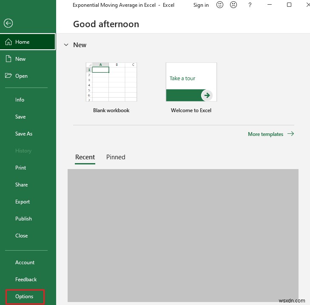This screenshot has height=305, width=310.
Task: Select Print in the backstage menu
Action: pos(20,168)
